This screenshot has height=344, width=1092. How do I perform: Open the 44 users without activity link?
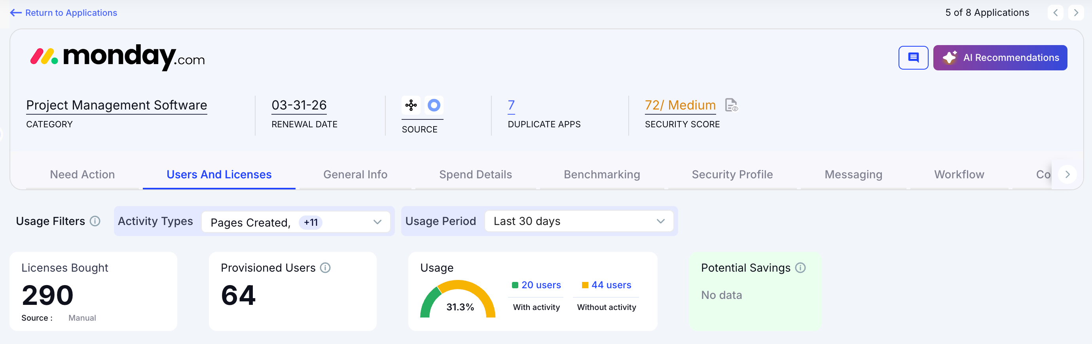[x=611, y=285]
